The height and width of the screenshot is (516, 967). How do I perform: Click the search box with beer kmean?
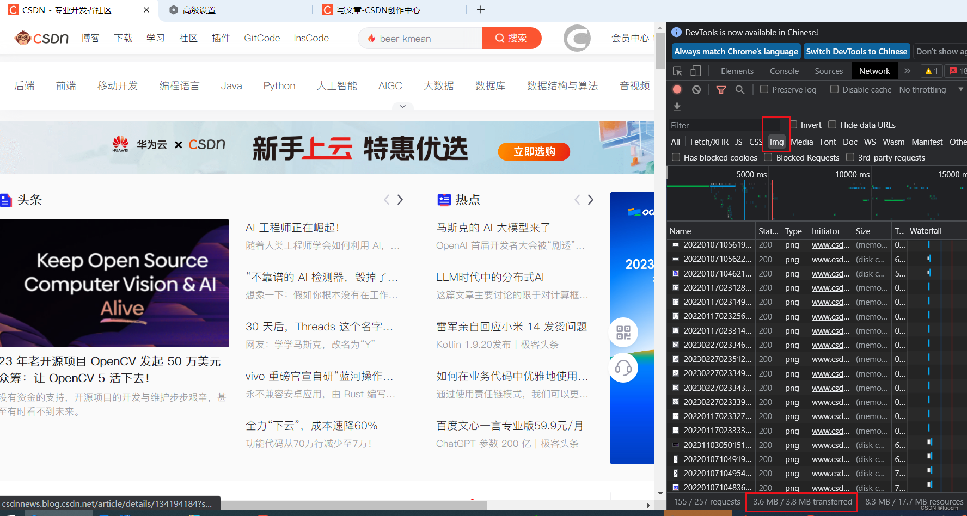point(420,38)
